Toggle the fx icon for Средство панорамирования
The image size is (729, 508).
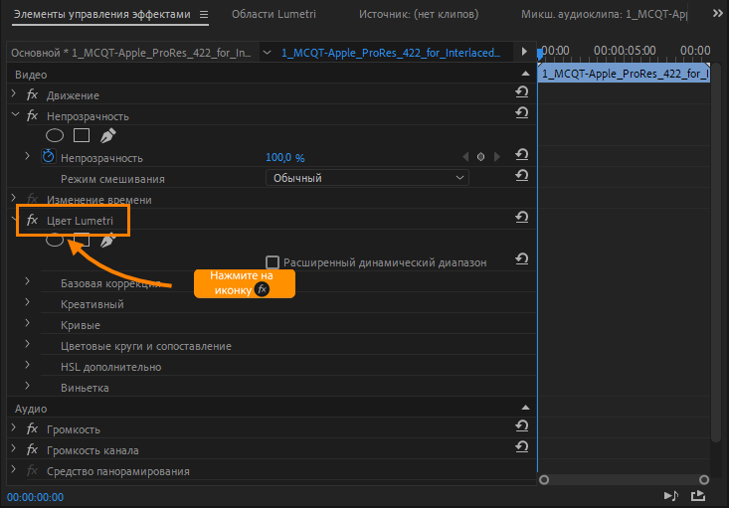tap(32, 470)
